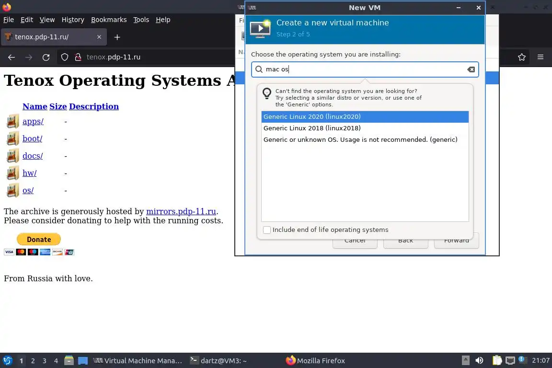Activate dartz@VM3 terminal taskbar entry
The image size is (552, 368).
218,361
